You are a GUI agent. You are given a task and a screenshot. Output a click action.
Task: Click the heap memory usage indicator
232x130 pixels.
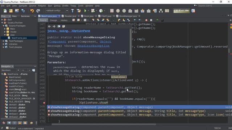click(x=181, y=11)
